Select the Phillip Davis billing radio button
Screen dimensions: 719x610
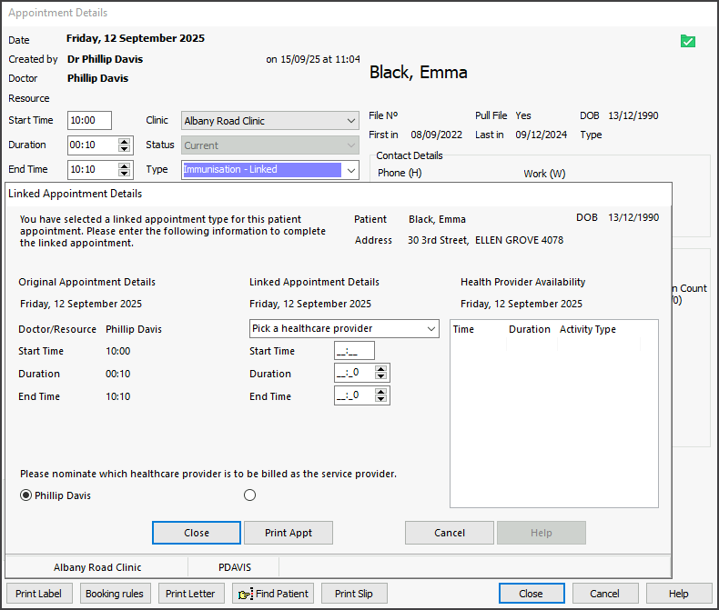(x=25, y=495)
